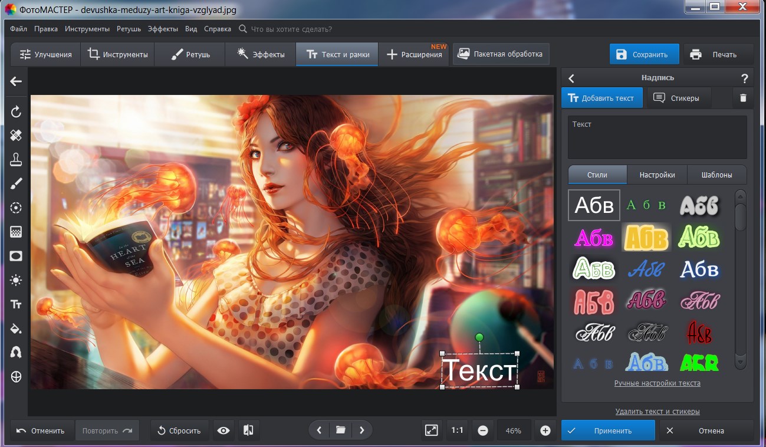Viewport: 766px width, 447px height.
Task: Click the Отмена button
Action: point(706,430)
